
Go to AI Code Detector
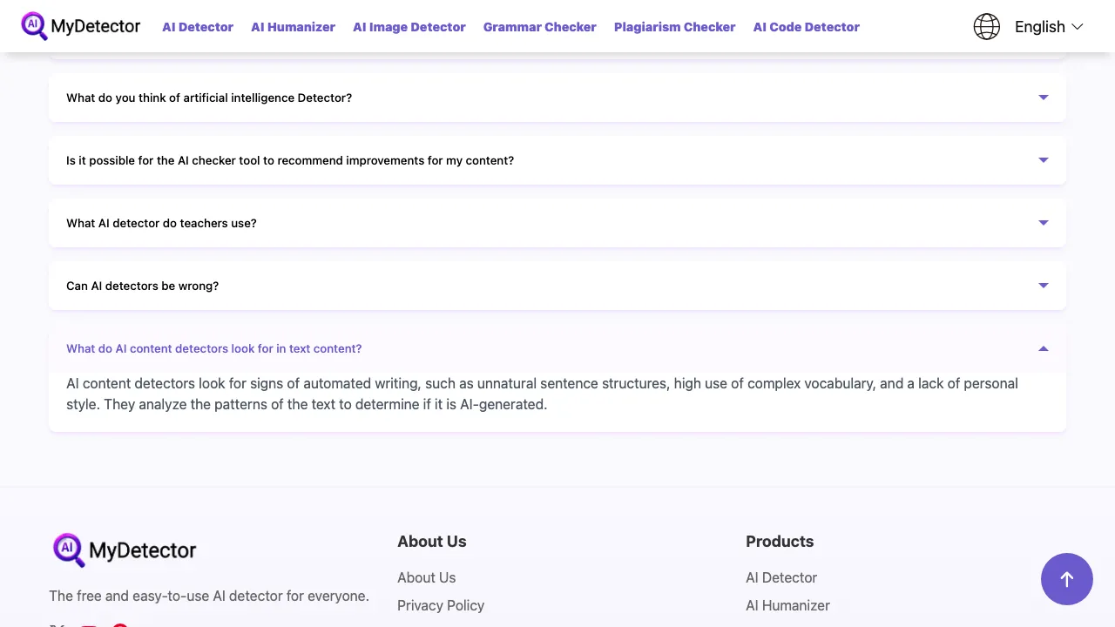806,27
